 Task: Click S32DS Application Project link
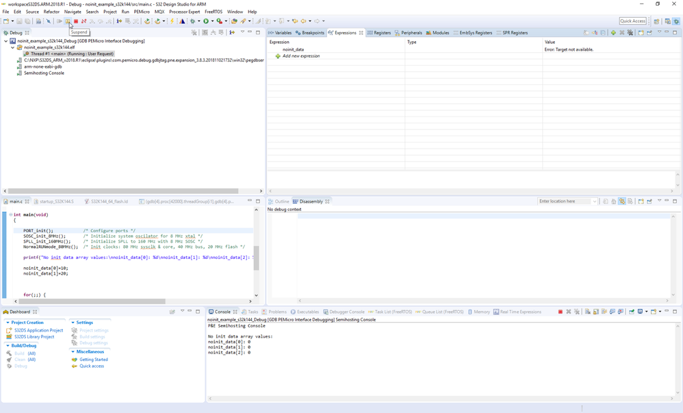coord(39,331)
